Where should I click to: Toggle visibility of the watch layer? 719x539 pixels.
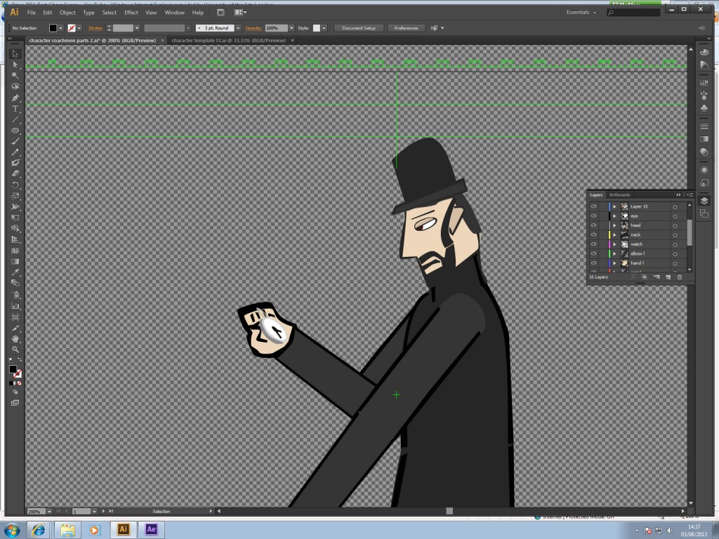tap(593, 244)
